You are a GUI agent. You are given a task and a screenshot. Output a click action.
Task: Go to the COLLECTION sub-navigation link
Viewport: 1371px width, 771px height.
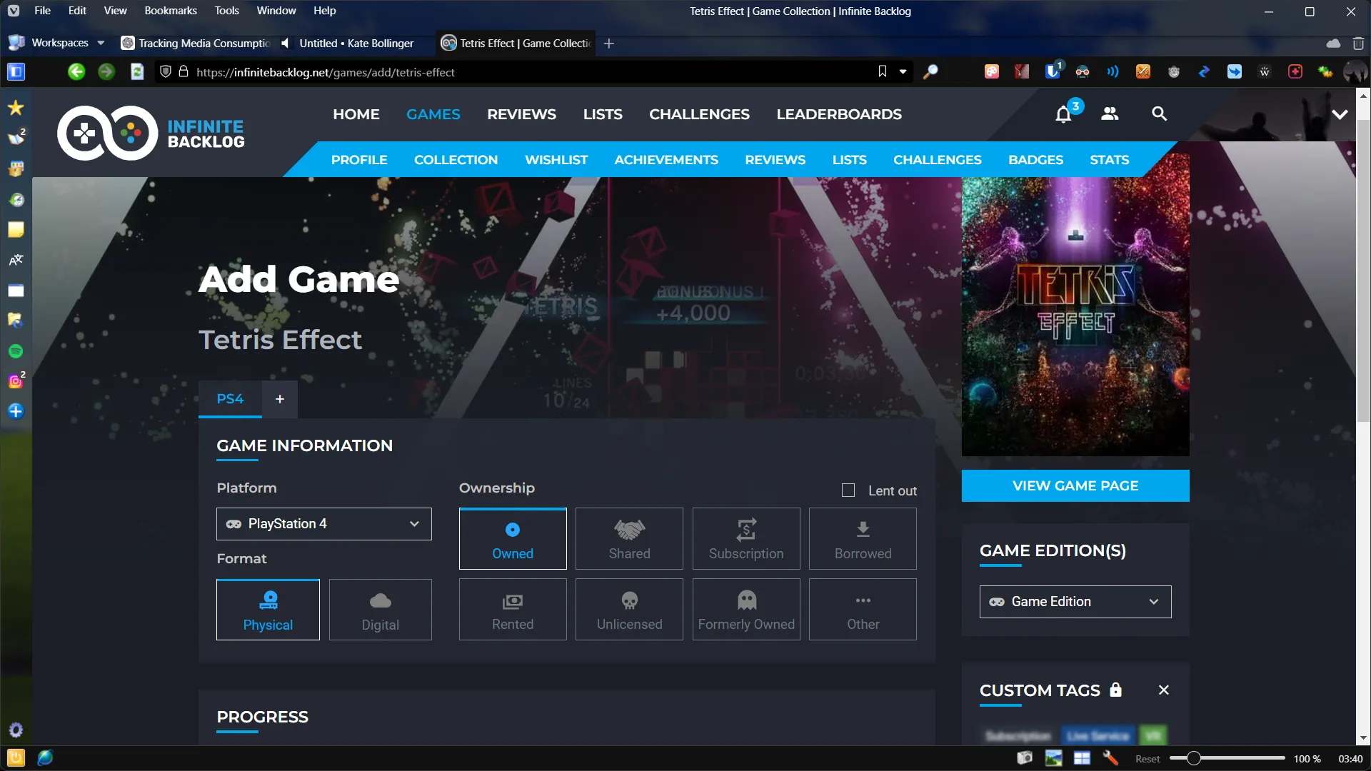point(456,160)
